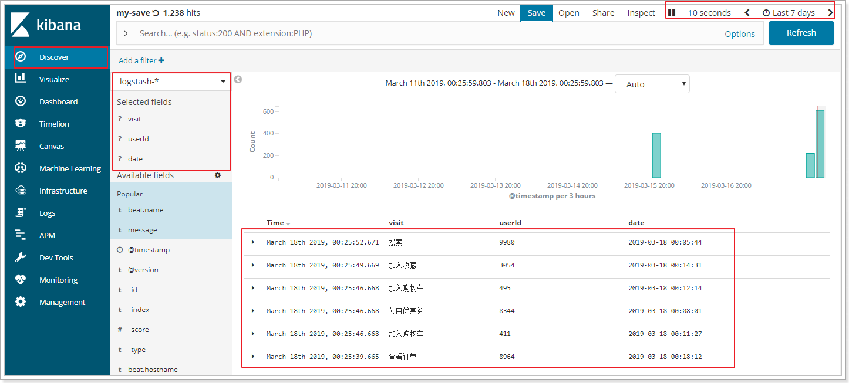Open Infrastructure in sidebar

(x=58, y=191)
